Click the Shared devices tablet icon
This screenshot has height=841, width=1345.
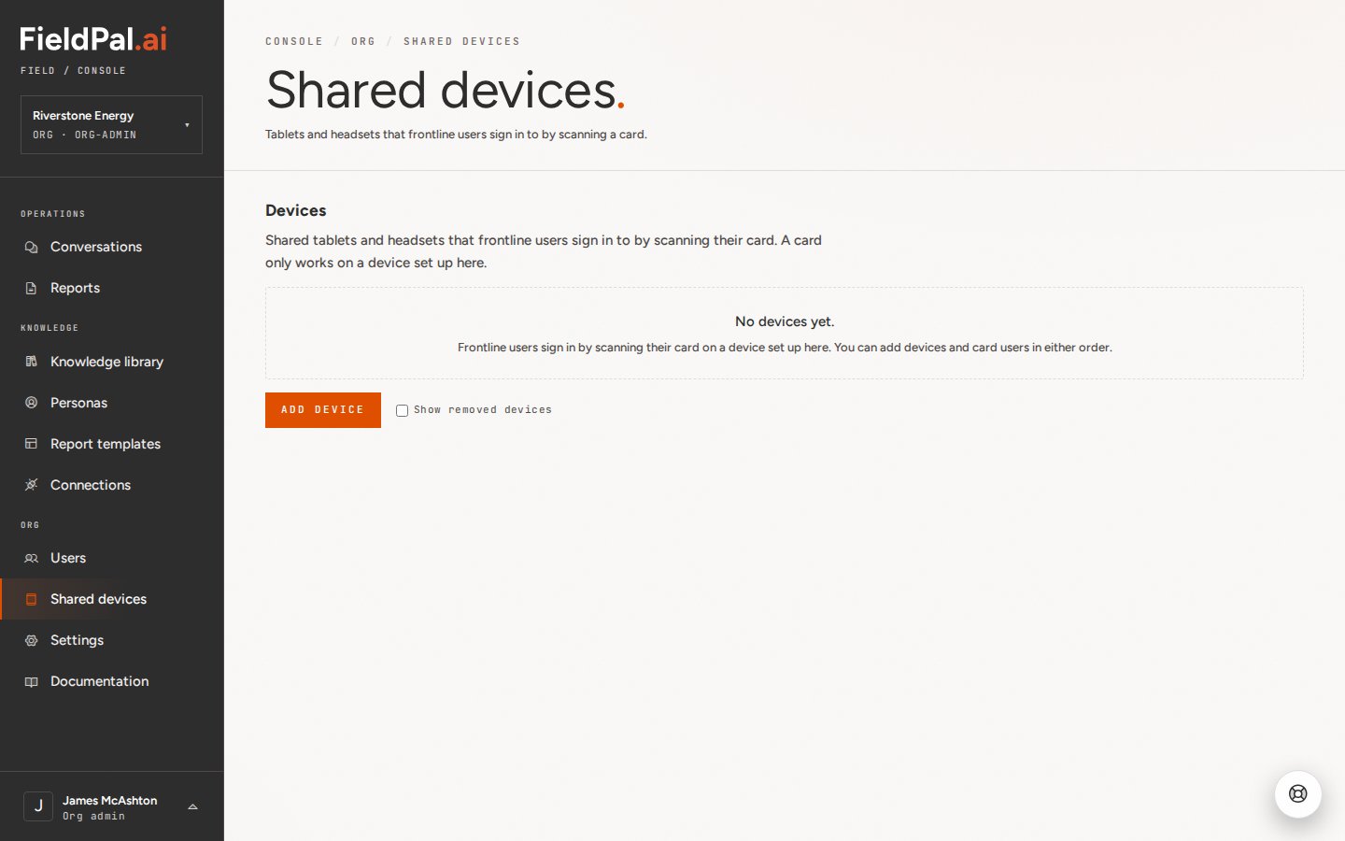(31, 599)
